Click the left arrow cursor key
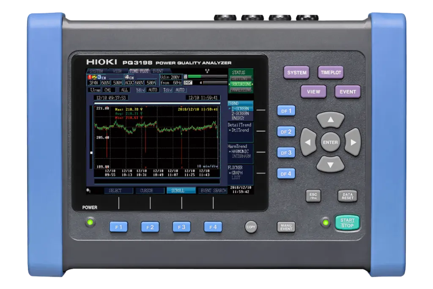 (308, 142)
